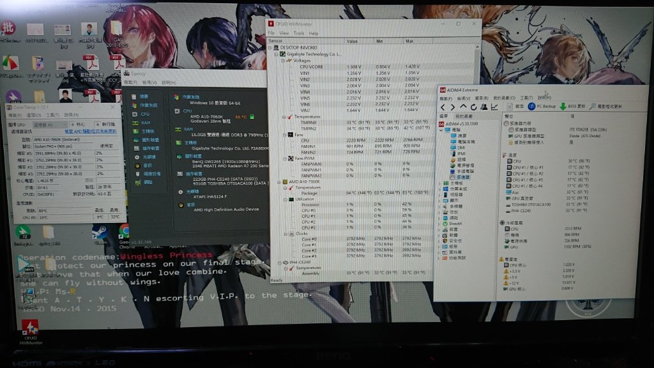Click the user icon in AIDA64 toolbar

(484, 107)
